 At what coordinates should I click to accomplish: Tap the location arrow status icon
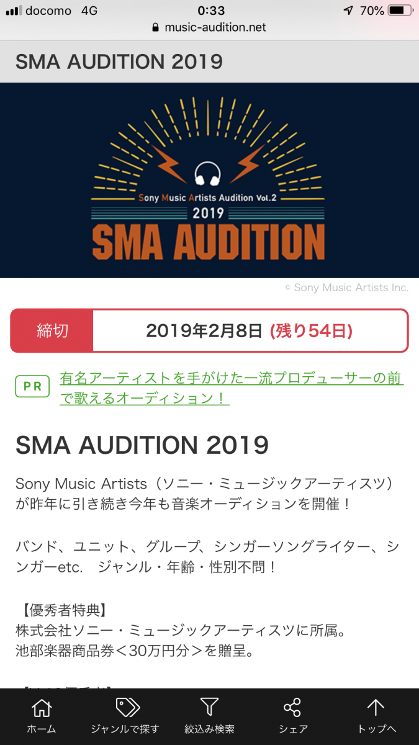(348, 11)
